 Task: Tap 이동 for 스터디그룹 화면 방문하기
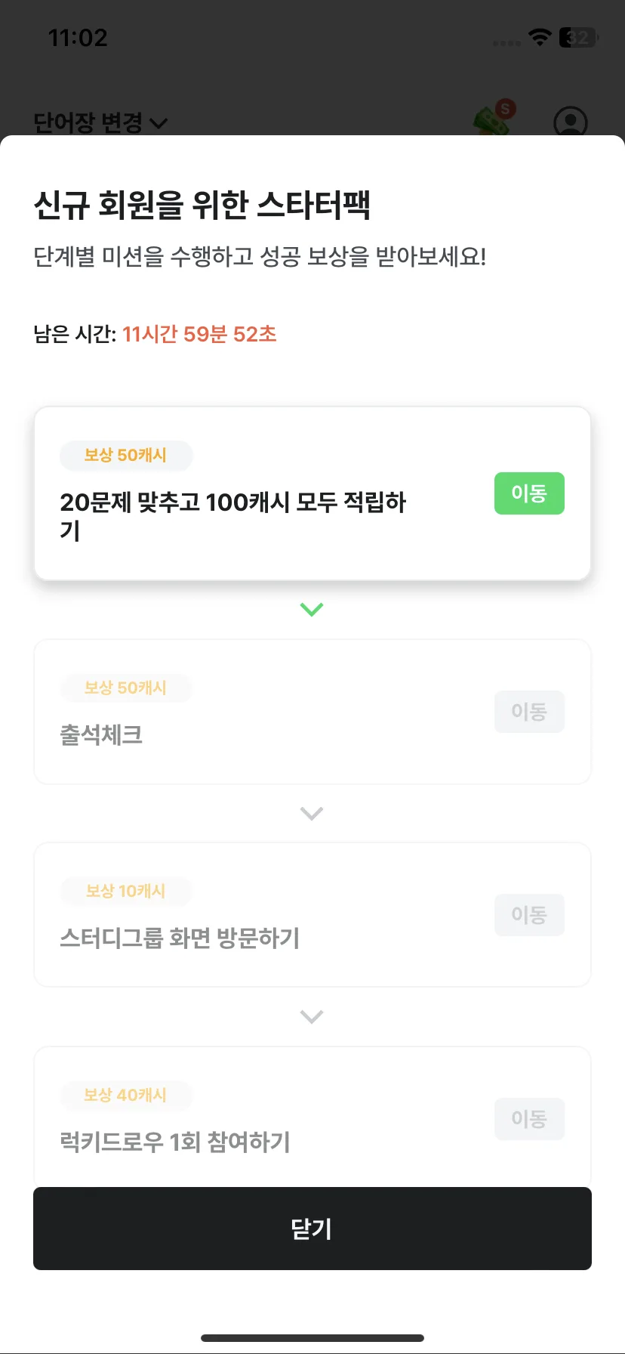[529, 915]
